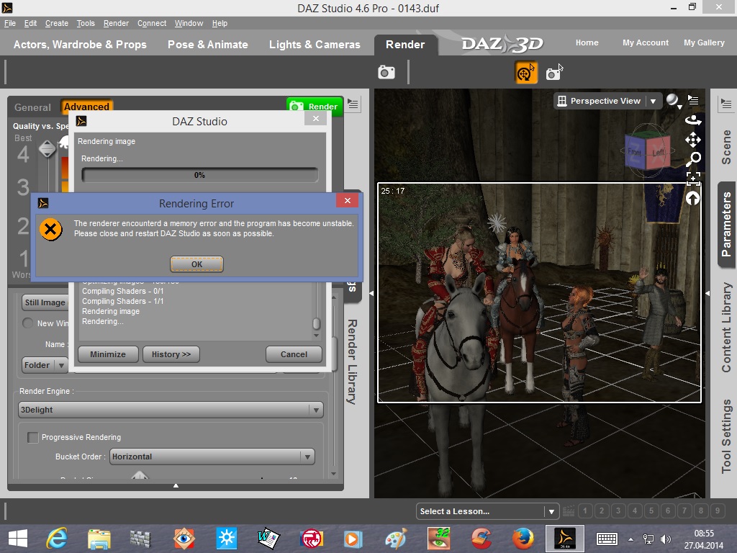Screen dimensions: 737x553
Task: Open the Connect menu
Action: 152,23
